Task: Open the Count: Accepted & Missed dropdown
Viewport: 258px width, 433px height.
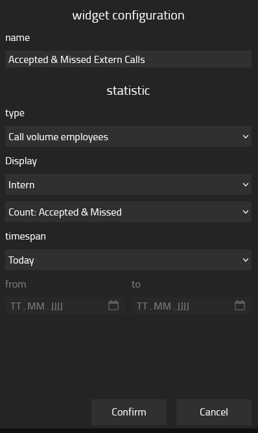Action: (128, 212)
